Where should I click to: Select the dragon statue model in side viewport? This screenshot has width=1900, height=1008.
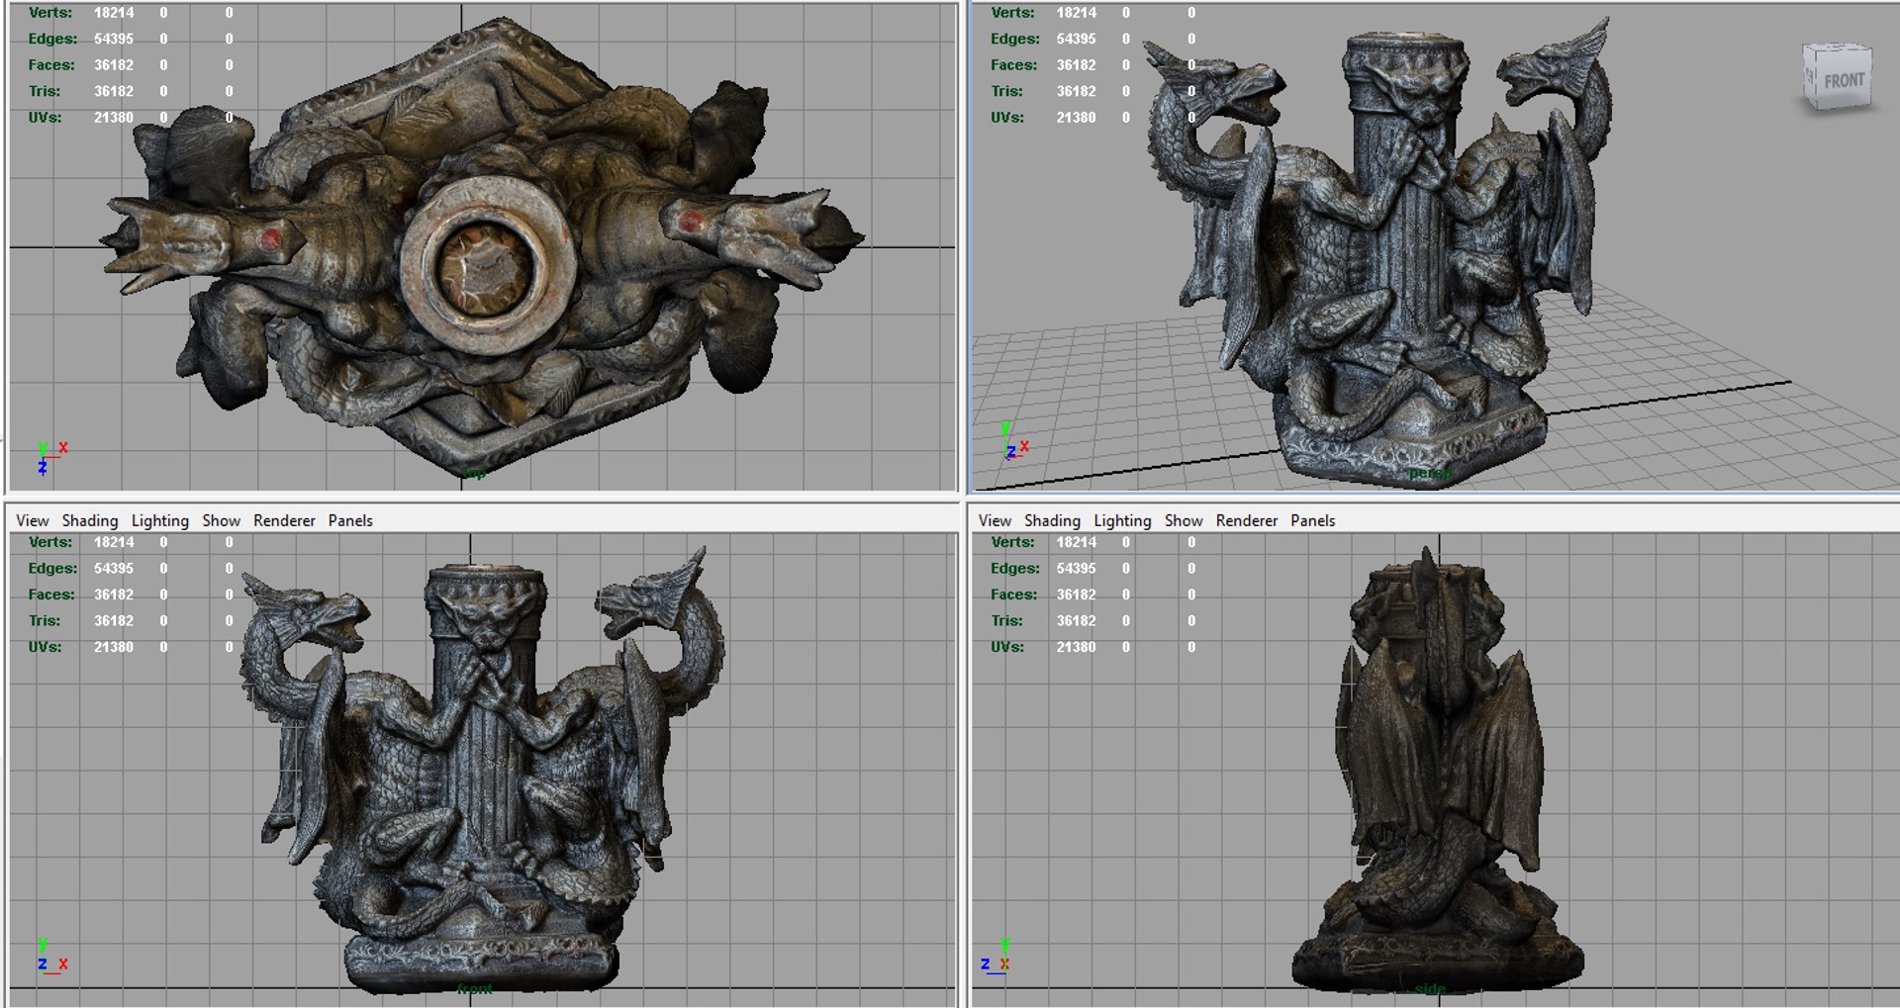click(x=1438, y=772)
